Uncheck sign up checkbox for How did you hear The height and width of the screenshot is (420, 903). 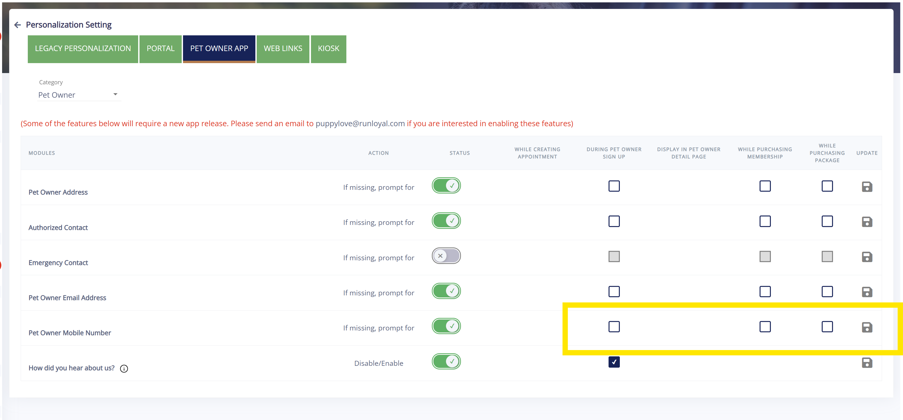[x=614, y=362]
